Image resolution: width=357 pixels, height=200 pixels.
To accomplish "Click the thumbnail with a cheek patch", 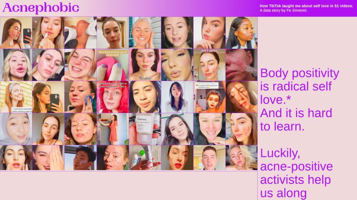I will [x=80, y=158].
